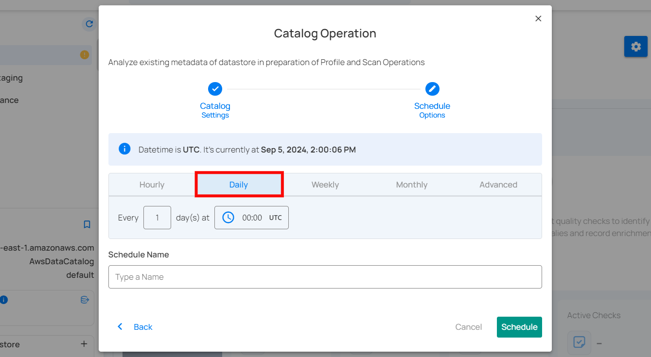Click the 'default' text in background panel

tap(80, 275)
